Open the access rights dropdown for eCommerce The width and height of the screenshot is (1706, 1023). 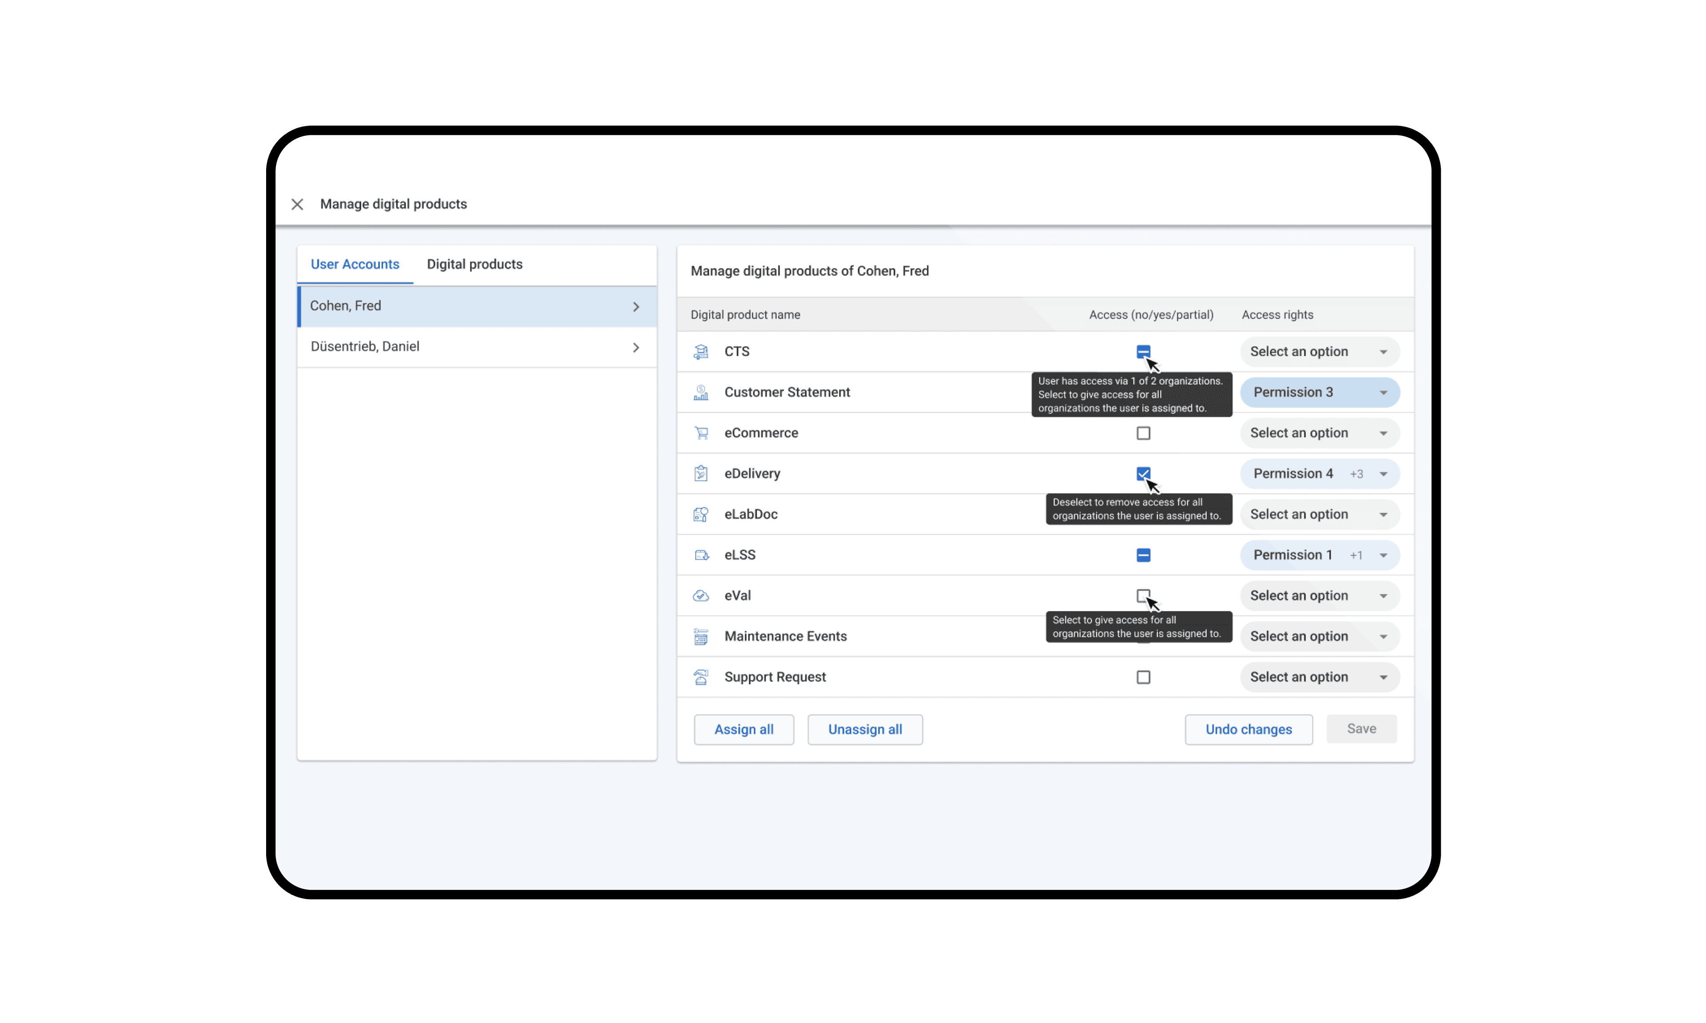[1319, 432]
